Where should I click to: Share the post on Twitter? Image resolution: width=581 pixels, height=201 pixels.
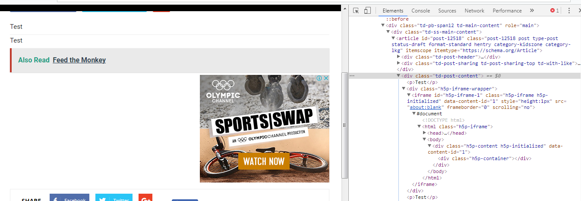[x=114, y=198]
